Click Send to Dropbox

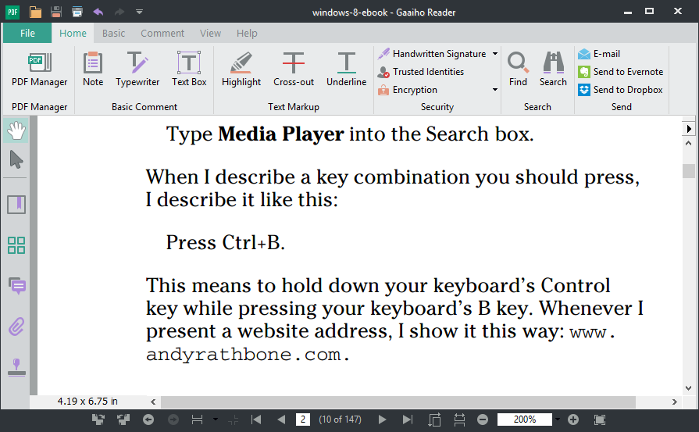[x=621, y=90]
